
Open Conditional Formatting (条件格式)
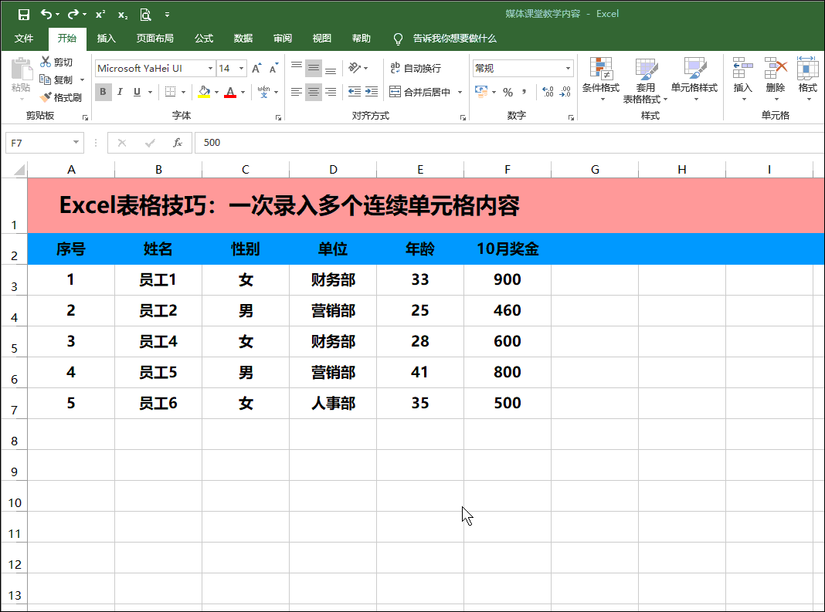pos(601,79)
